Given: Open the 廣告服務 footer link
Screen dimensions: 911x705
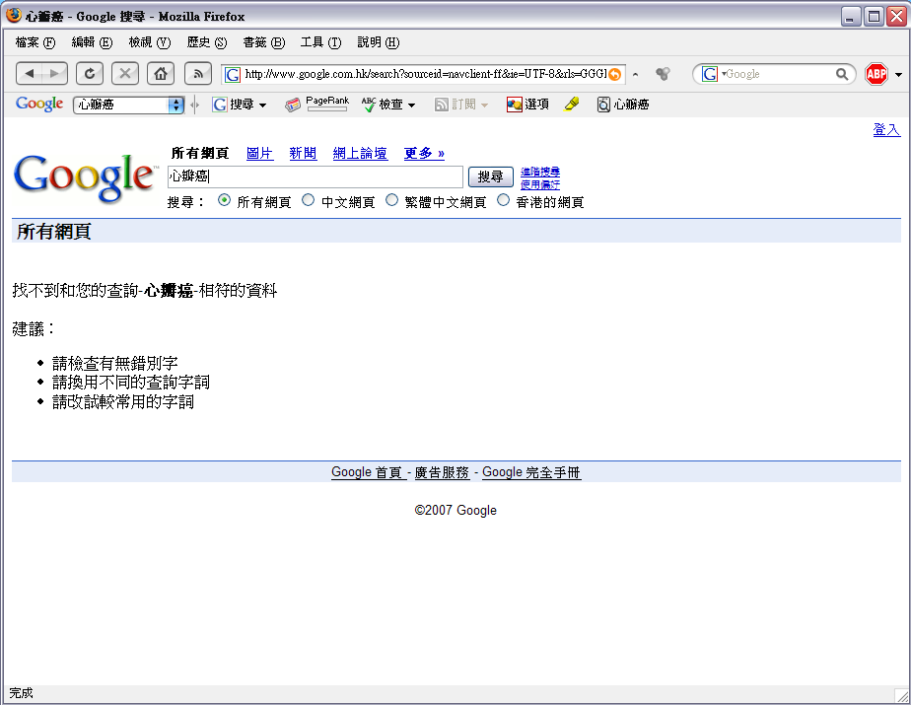Looking at the screenshot, I should [x=442, y=472].
